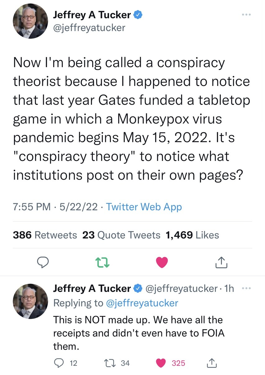
Task: Open the main tweet author's profile picture
Action: click(30, 21)
